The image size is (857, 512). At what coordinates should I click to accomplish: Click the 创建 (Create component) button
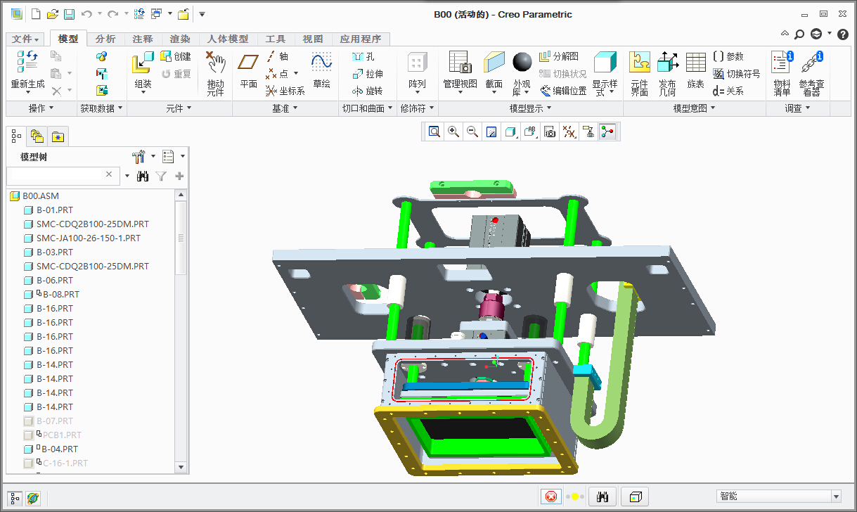tap(176, 56)
